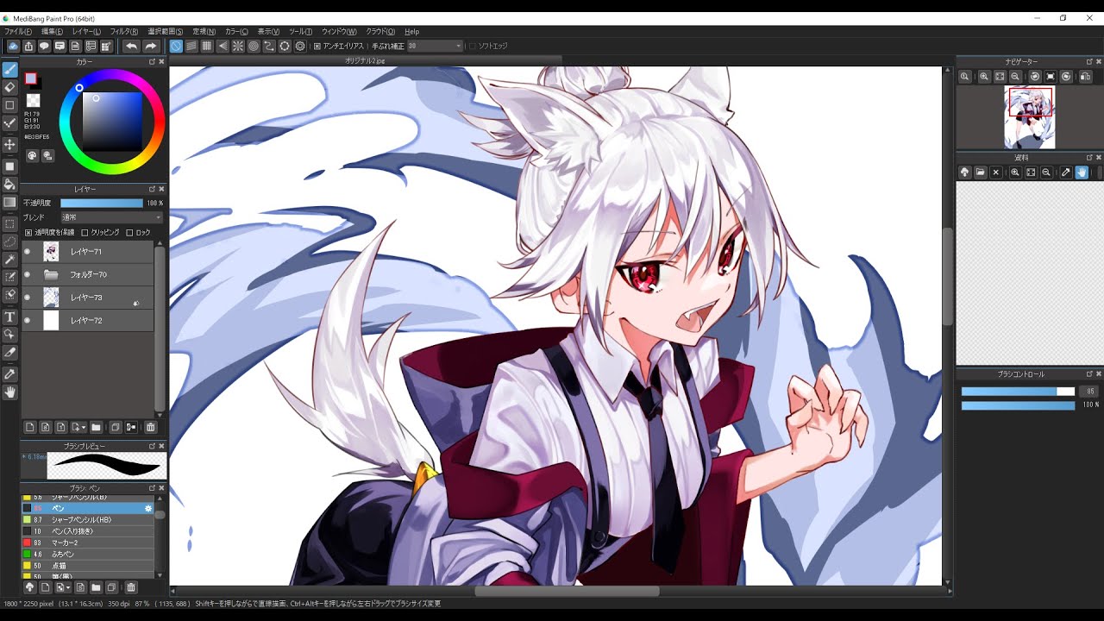Open the 手ぶれ補正 value dropdown

[436, 46]
